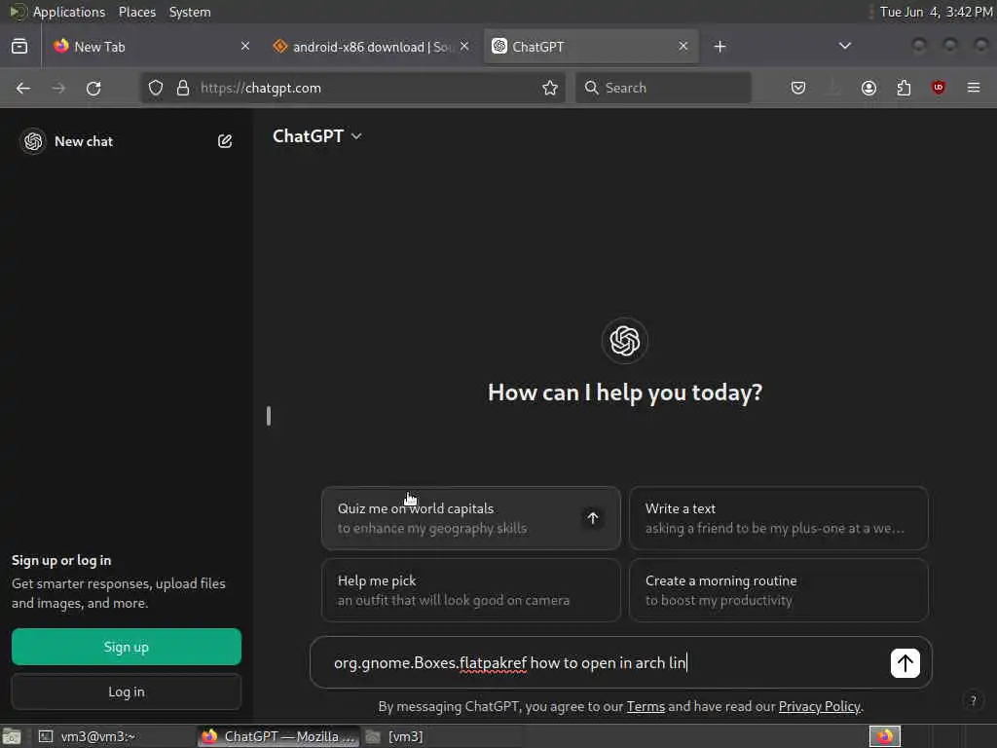The width and height of the screenshot is (997, 748).
Task: Open a new browser tab with plus
Action: coord(720,47)
